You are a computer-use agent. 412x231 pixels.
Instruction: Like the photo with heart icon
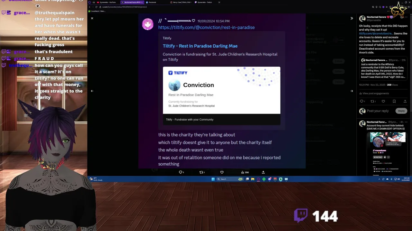[222, 172]
